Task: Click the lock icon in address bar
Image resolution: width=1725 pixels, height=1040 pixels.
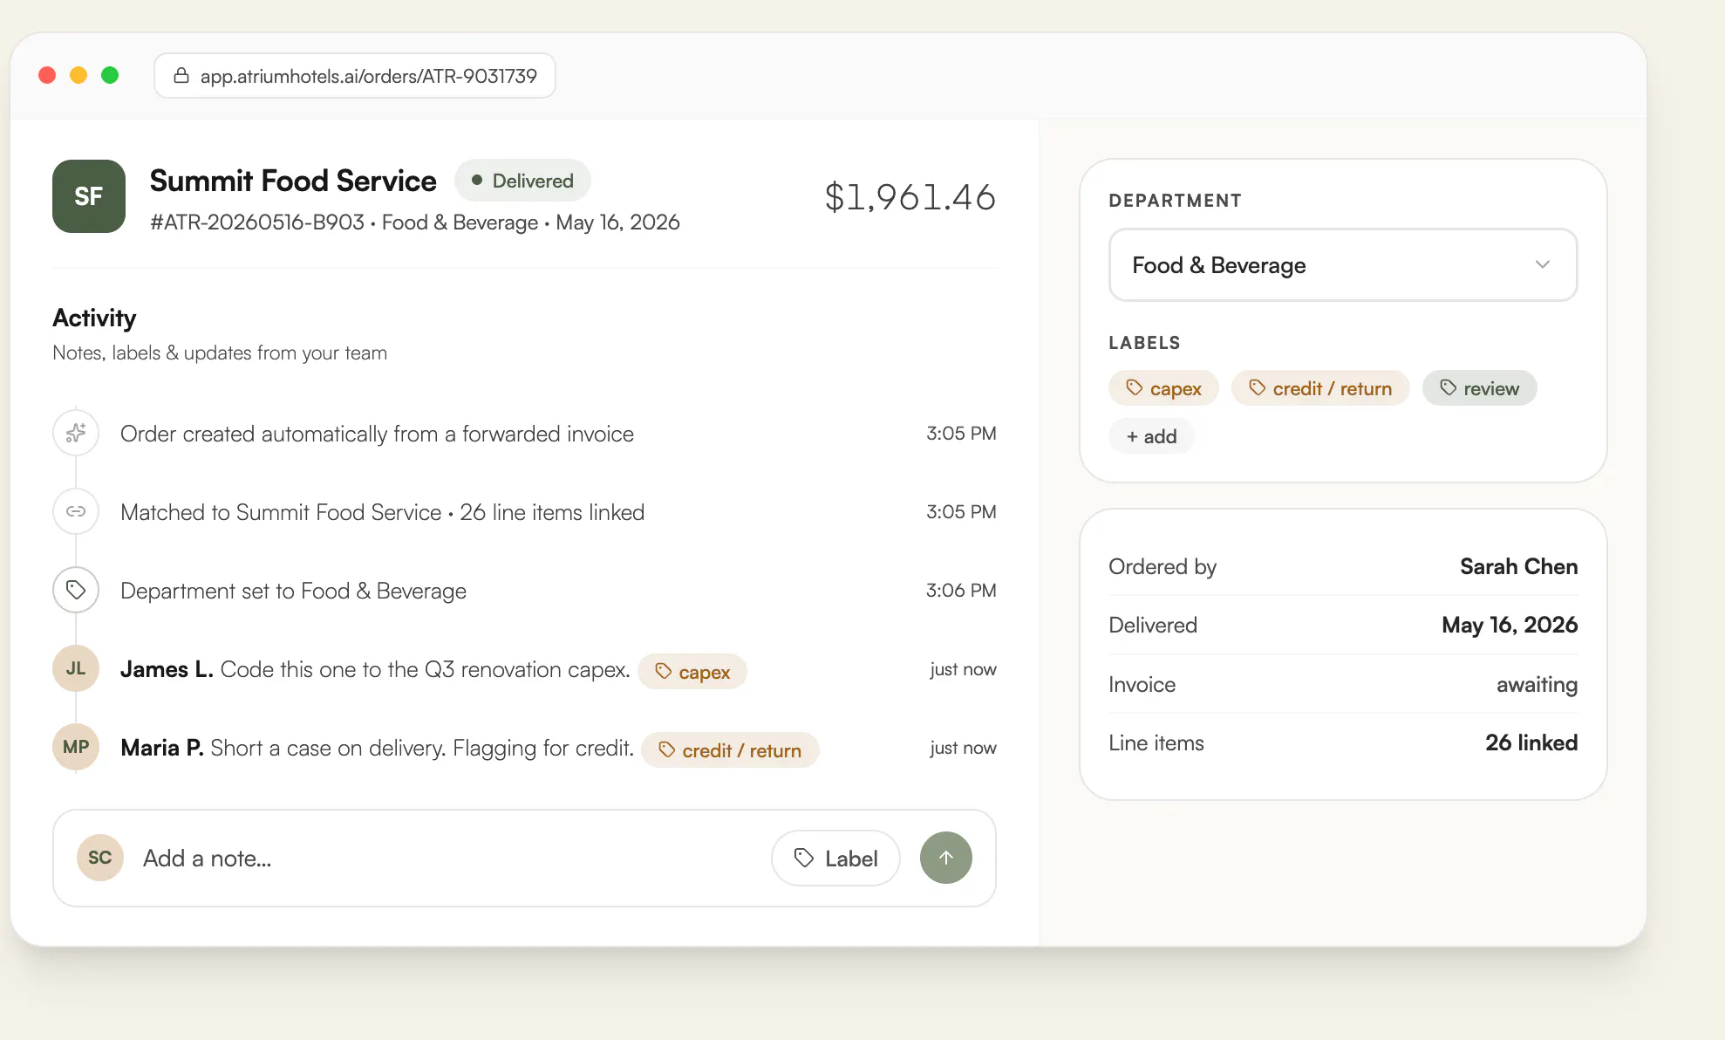Action: [x=181, y=76]
